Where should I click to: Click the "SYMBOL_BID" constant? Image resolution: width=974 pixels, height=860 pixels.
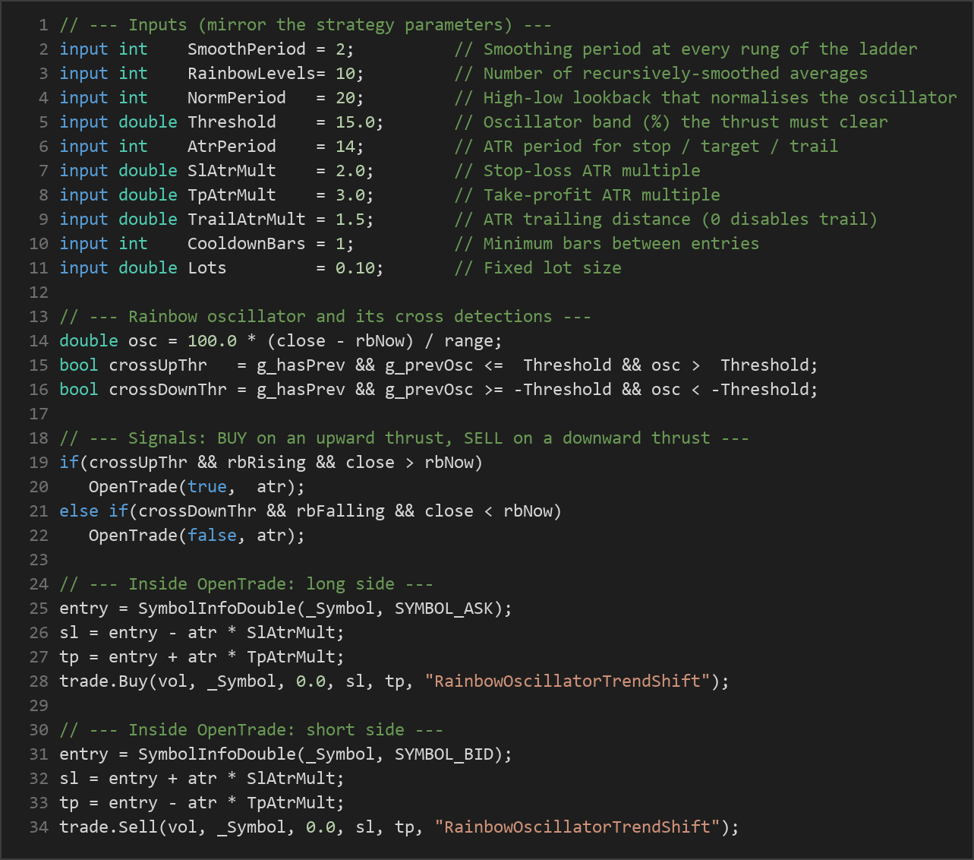[x=444, y=754]
